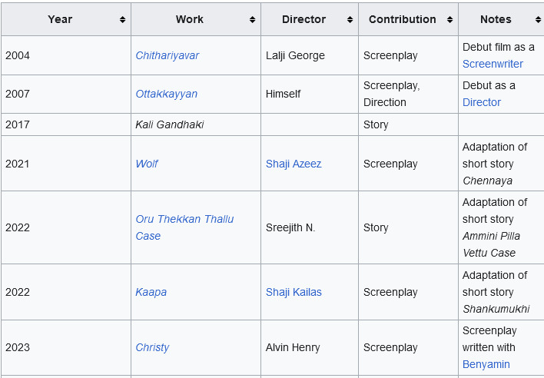Image resolution: width=544 pixels, height=378 pixels.
Task: Open the Chithariyavar film link
Action: click(x=168, y=55)
